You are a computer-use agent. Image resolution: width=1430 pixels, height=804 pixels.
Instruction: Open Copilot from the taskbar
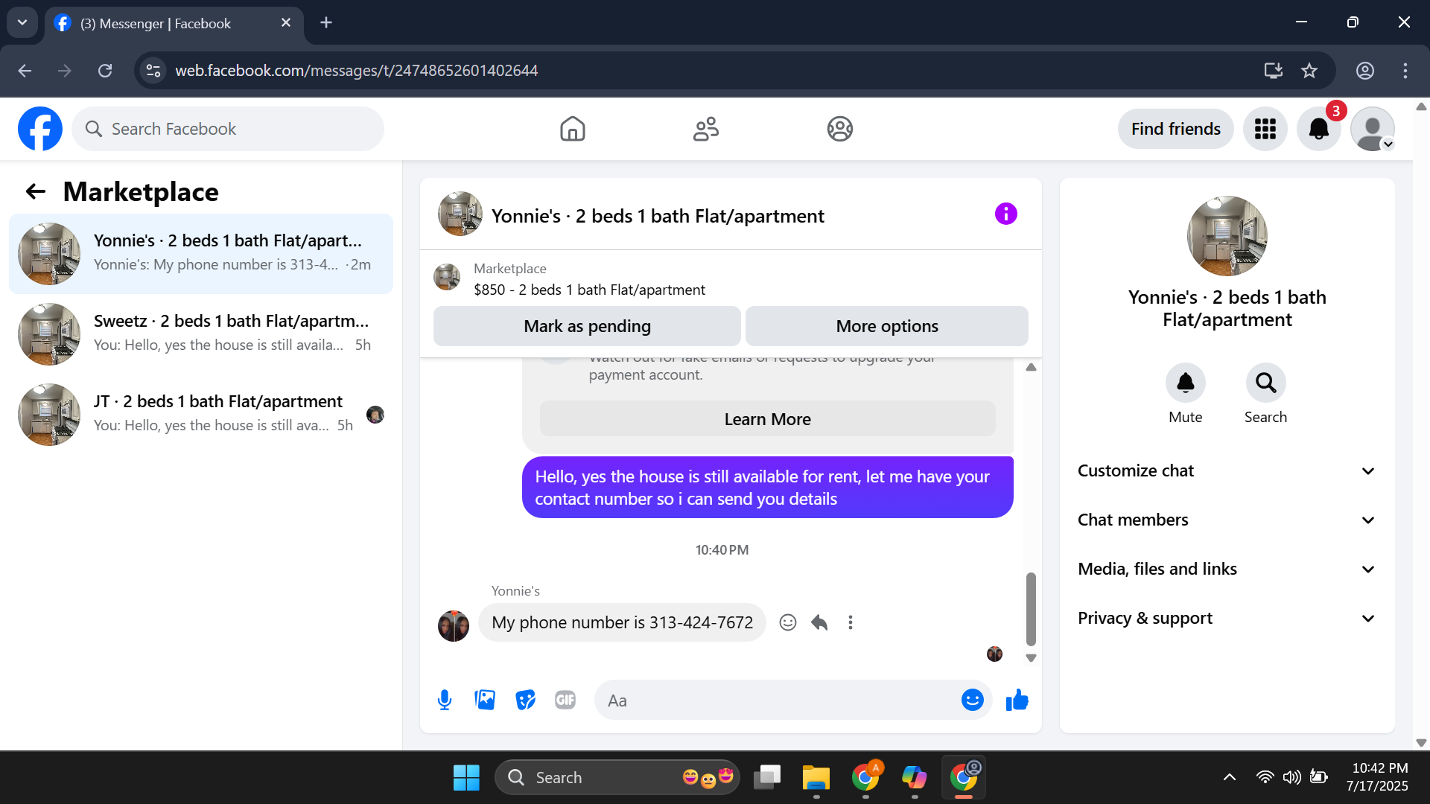click(915, 777)
